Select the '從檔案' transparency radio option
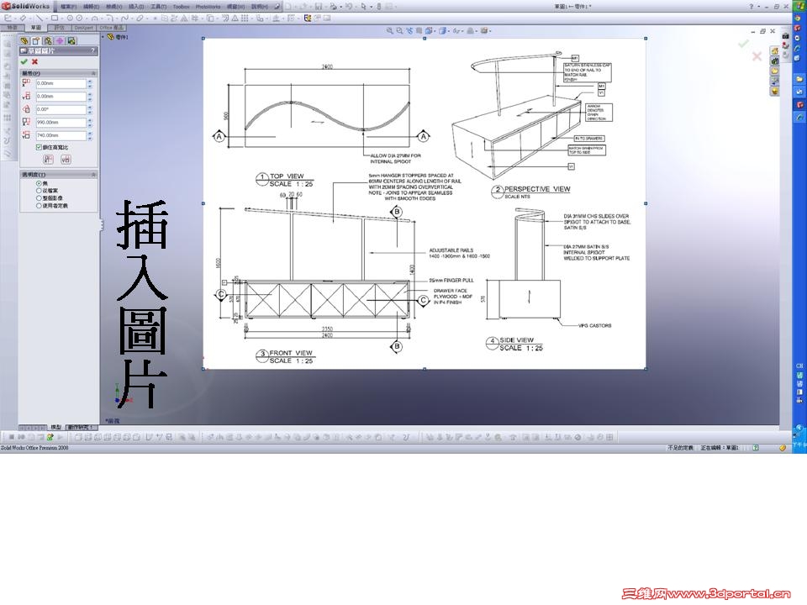The height and width of the screenshot is (605, 807). (39, 191)
